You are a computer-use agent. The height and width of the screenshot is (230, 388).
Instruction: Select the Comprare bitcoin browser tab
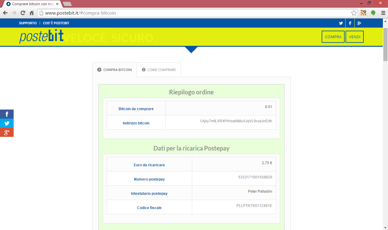point(32,4)
